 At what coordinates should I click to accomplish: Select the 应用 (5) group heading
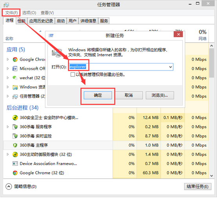click(16, 50)
